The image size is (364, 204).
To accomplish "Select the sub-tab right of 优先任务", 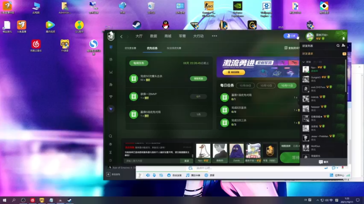I will click(174, 48).
